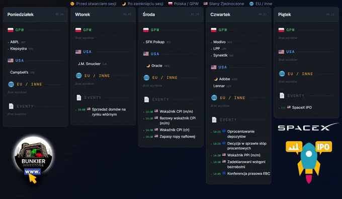This screenshot has height=199, width=342.
Task: Click the moon icon for 'Po zamknięciu sesji'
Action: [x=124, y=4]
